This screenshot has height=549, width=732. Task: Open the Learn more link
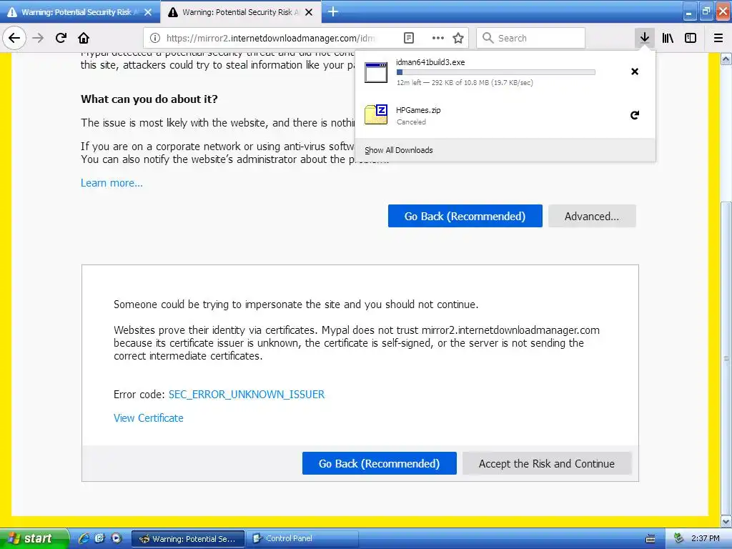coord(112,183)
